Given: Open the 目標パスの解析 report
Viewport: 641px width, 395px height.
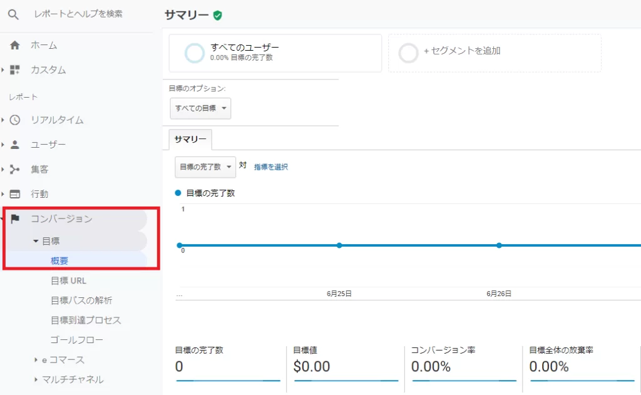Looking at the screenshot, I should point(81,300).
